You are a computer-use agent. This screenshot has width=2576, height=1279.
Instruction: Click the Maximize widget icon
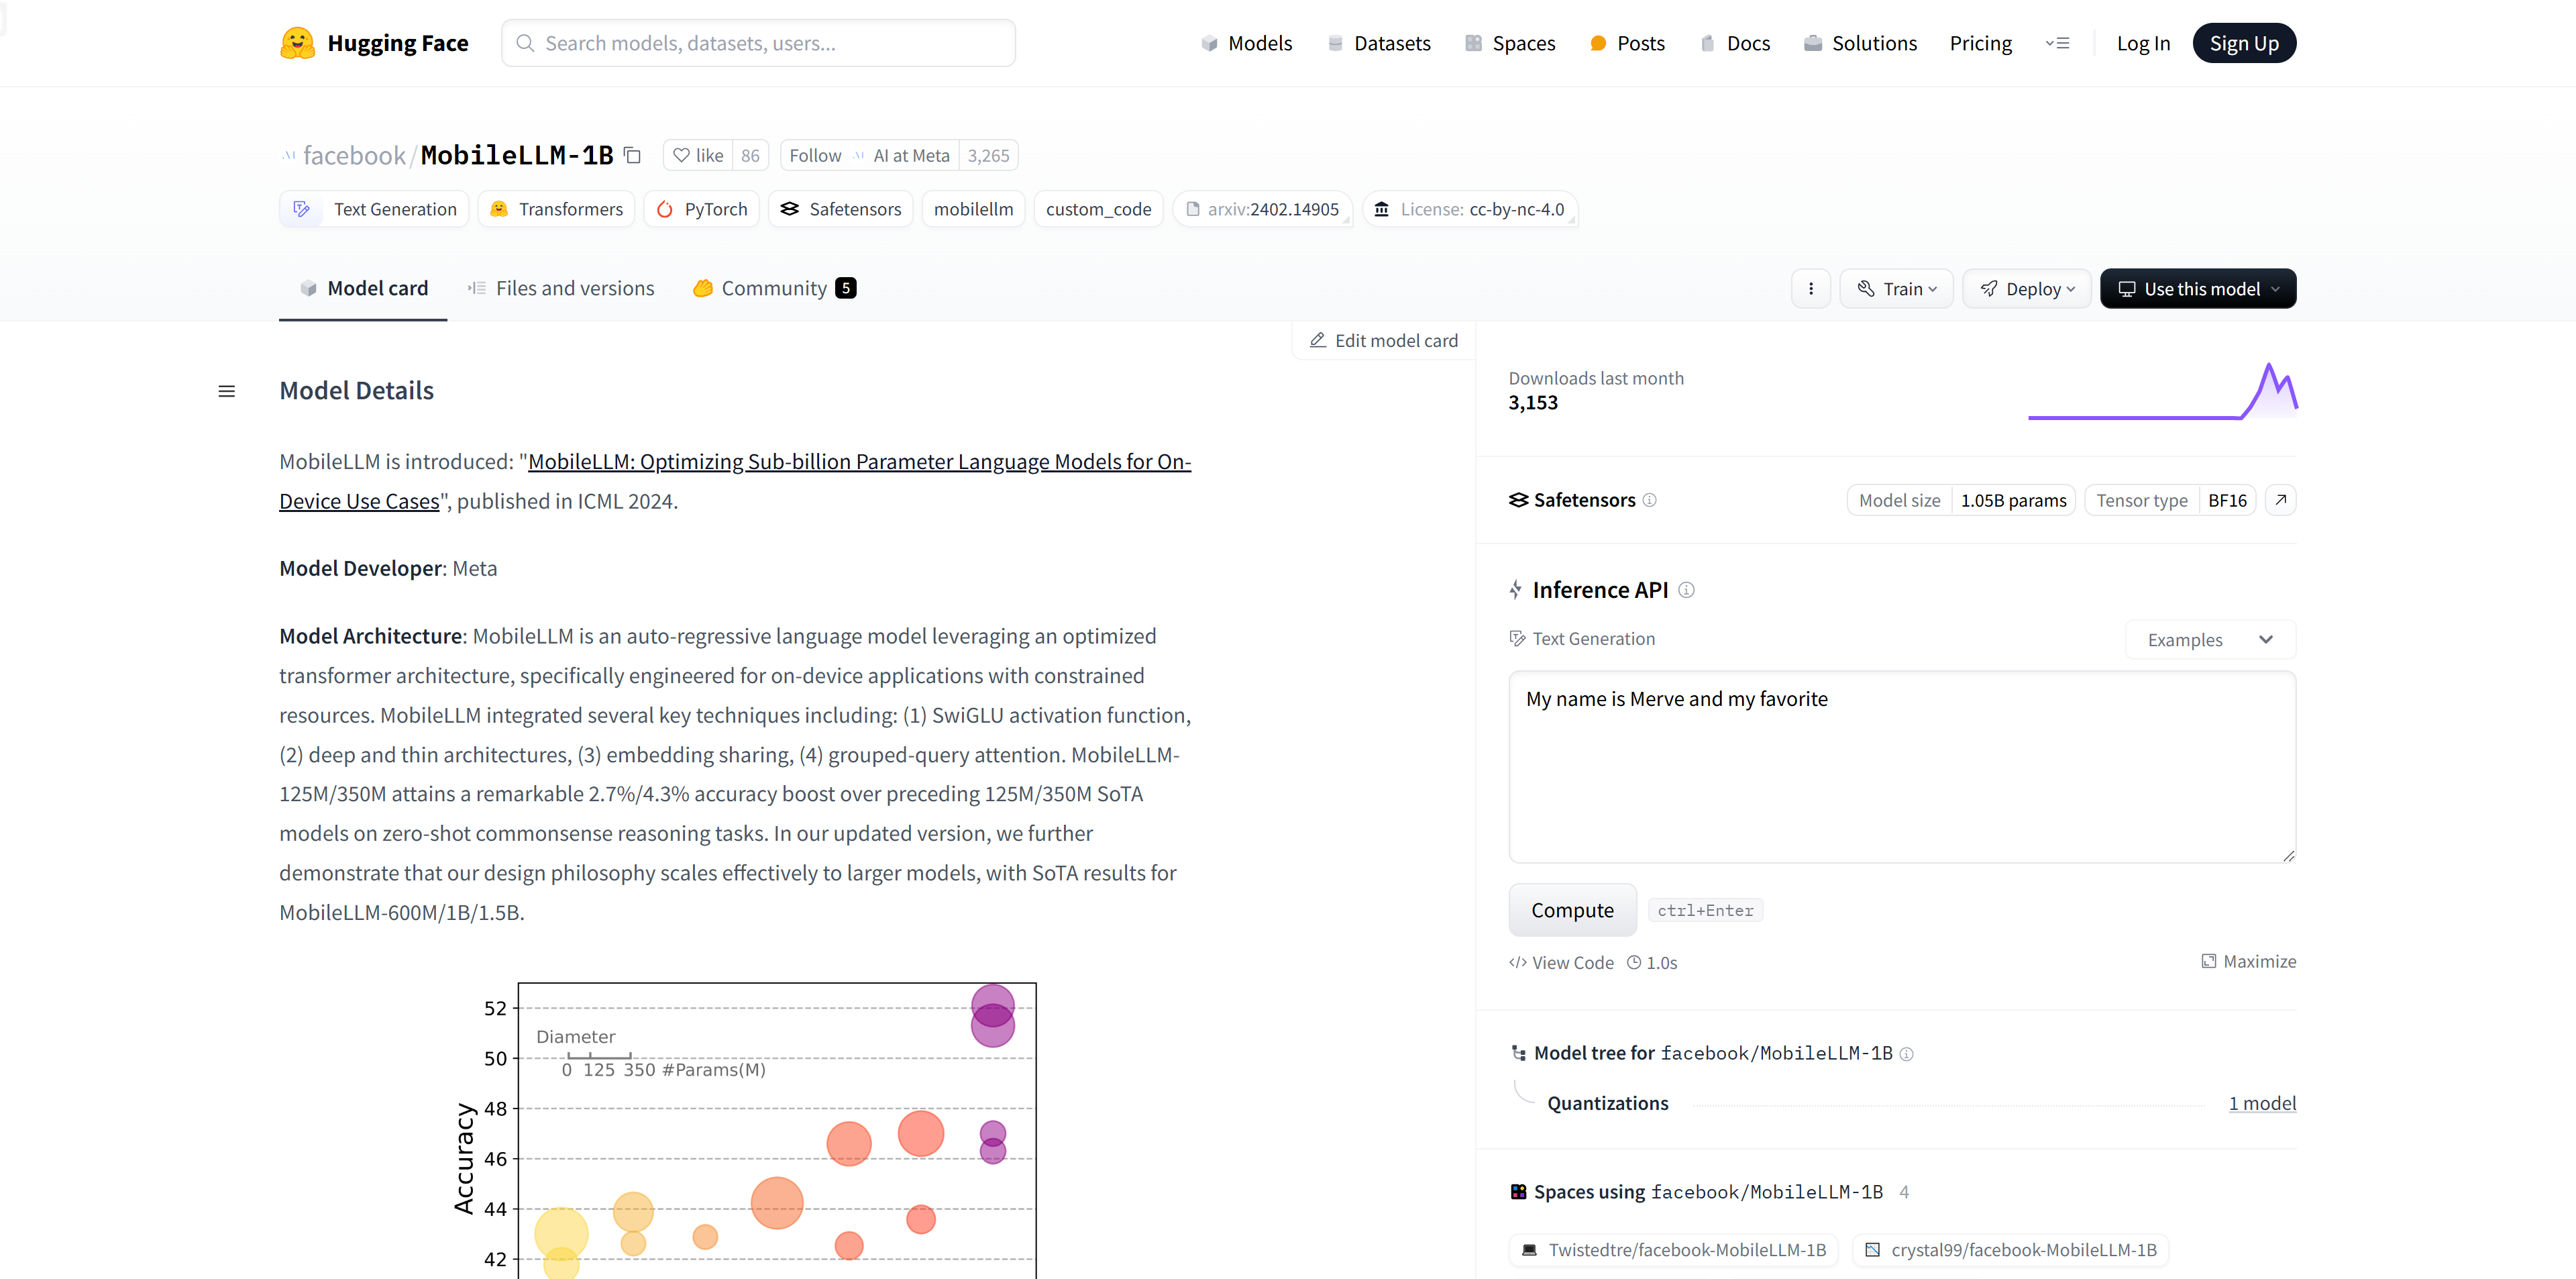pos(2208,961)
